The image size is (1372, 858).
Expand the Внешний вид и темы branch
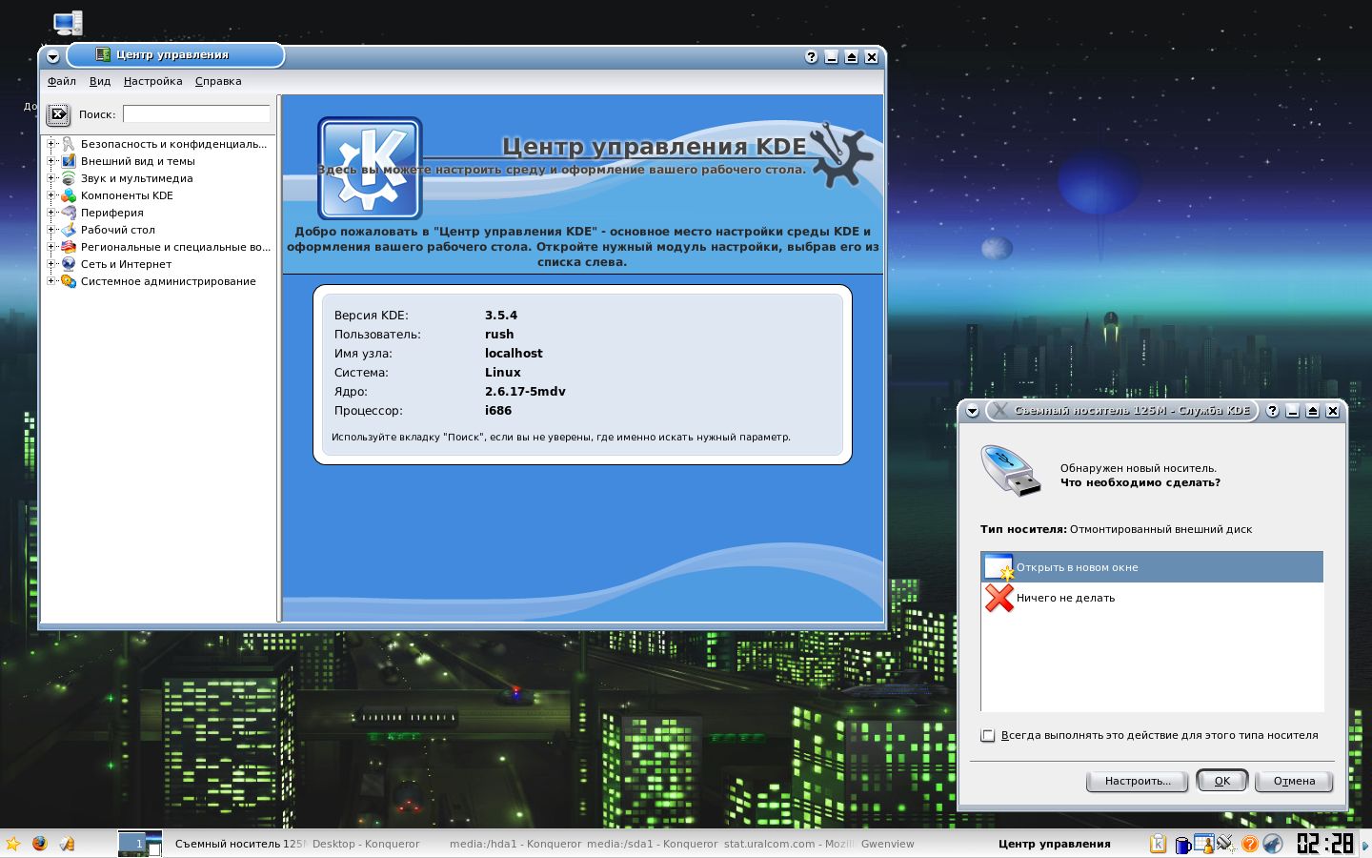coord(51,161)
